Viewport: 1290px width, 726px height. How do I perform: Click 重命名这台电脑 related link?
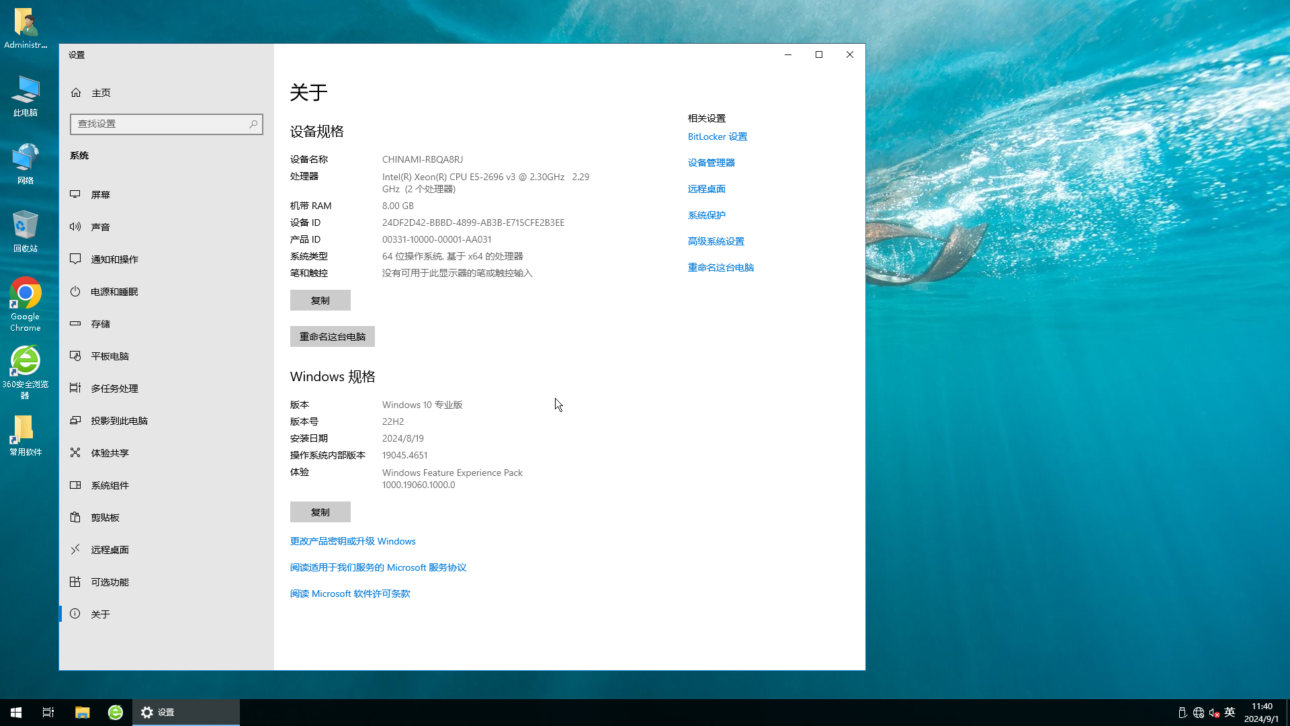point(721,268)
